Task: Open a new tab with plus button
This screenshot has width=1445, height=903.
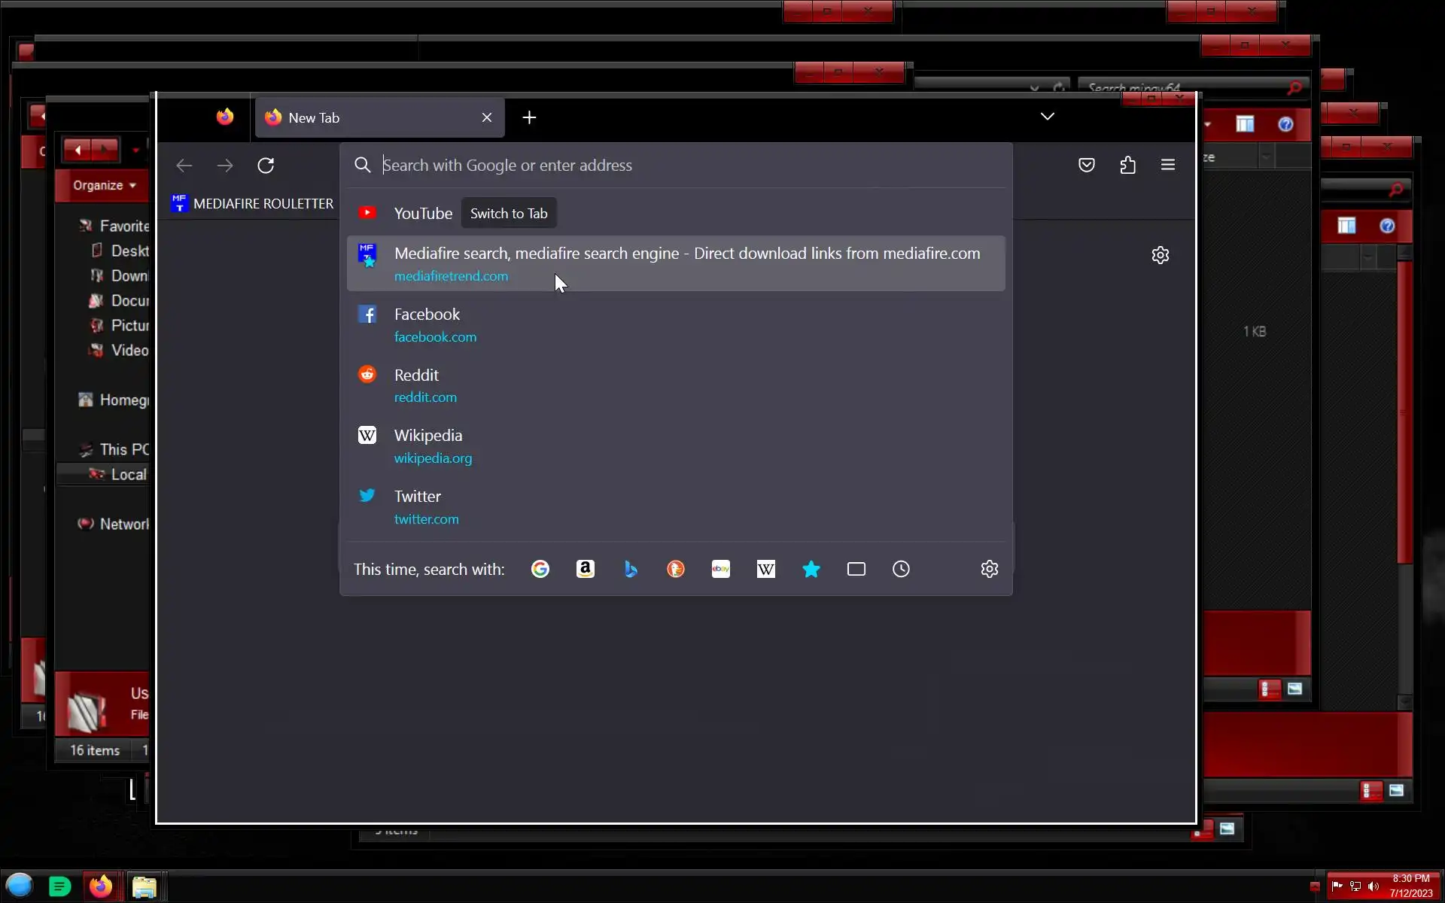Action: pyautogui.click(x=530, y=117)
